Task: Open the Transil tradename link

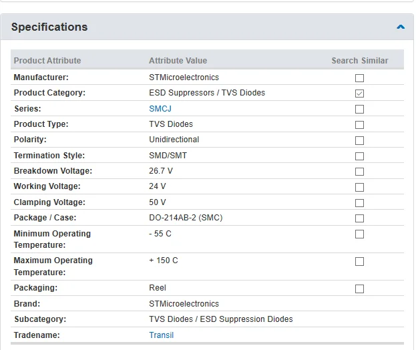Action: (x=161, y=335)
